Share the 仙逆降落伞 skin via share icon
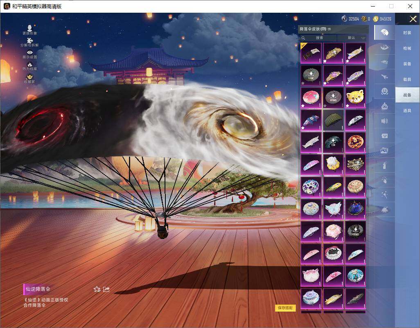Viewport: 420px width, 328px height. click(106, 289)
